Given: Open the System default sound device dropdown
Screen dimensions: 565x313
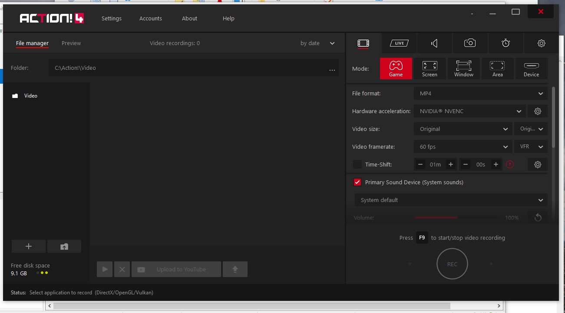Looking at the screenshot, I should (451, 200).
